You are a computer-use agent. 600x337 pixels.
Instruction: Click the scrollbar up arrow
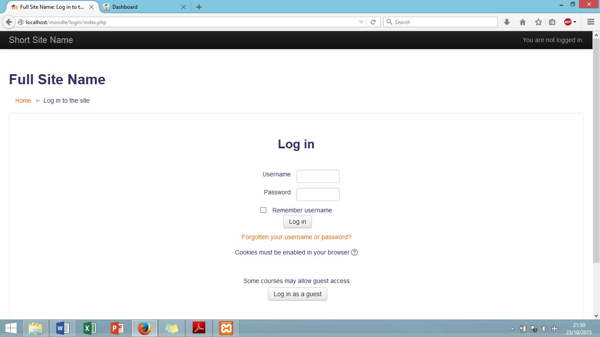[x=596, y=35]
